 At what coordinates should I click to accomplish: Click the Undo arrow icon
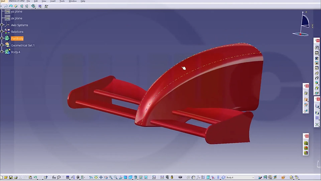(35, 177)
